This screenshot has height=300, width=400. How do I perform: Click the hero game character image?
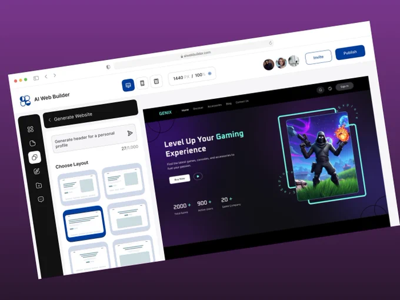click(x=322, y=156)
